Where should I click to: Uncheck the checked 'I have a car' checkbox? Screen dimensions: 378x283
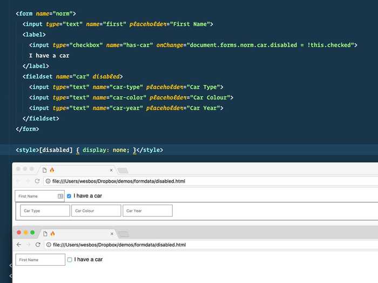pos(69,196)
